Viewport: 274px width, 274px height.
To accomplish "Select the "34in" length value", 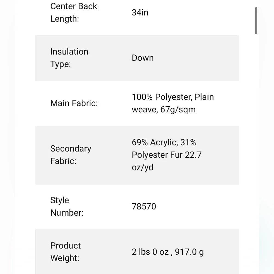I will [x=140, y=13].
